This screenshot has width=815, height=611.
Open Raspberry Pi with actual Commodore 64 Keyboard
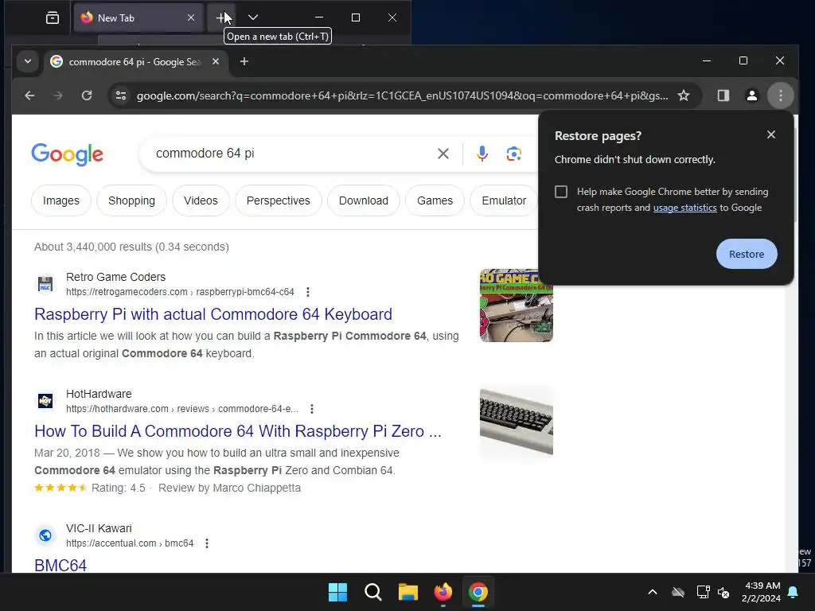pyautogui.click(x=213, y=314)
